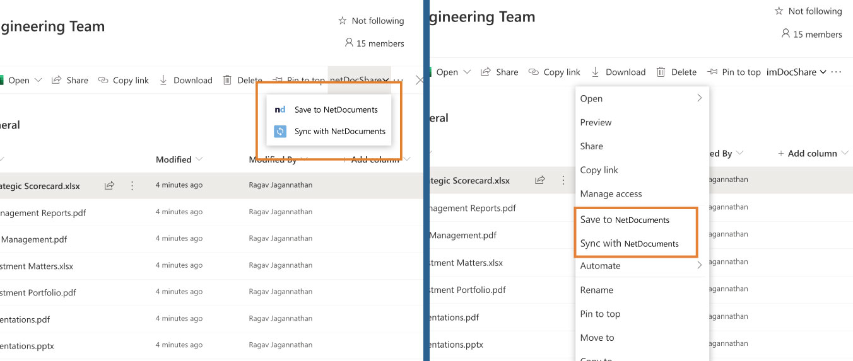
Task: Click Add column in right pane
Action: click(x=807, y=153)
